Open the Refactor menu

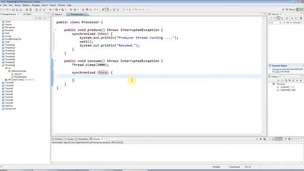point(26,5)
